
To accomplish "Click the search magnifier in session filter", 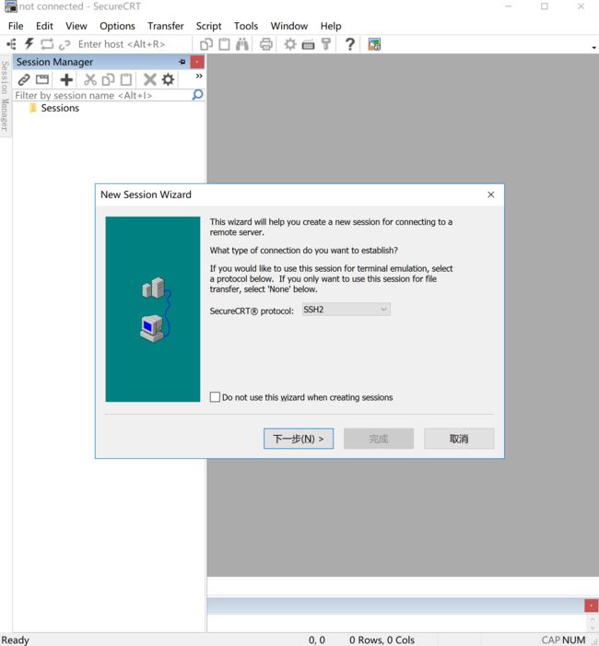I will pyautogui.click(x=198, y=95).
